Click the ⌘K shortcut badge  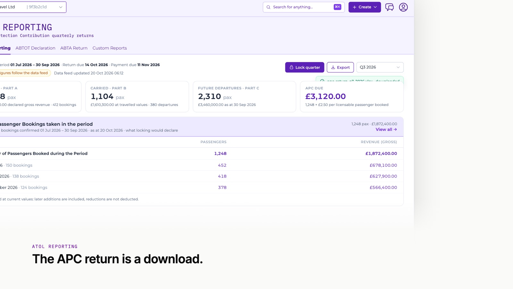tap(337, 7)
